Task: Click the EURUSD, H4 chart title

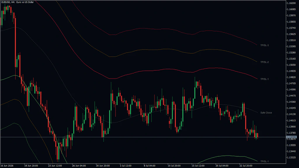Action: point(18,2)
